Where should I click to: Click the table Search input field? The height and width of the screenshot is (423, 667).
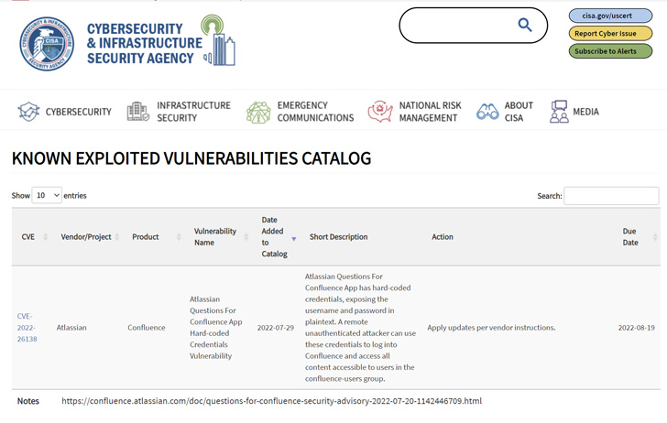coord(611,196)
